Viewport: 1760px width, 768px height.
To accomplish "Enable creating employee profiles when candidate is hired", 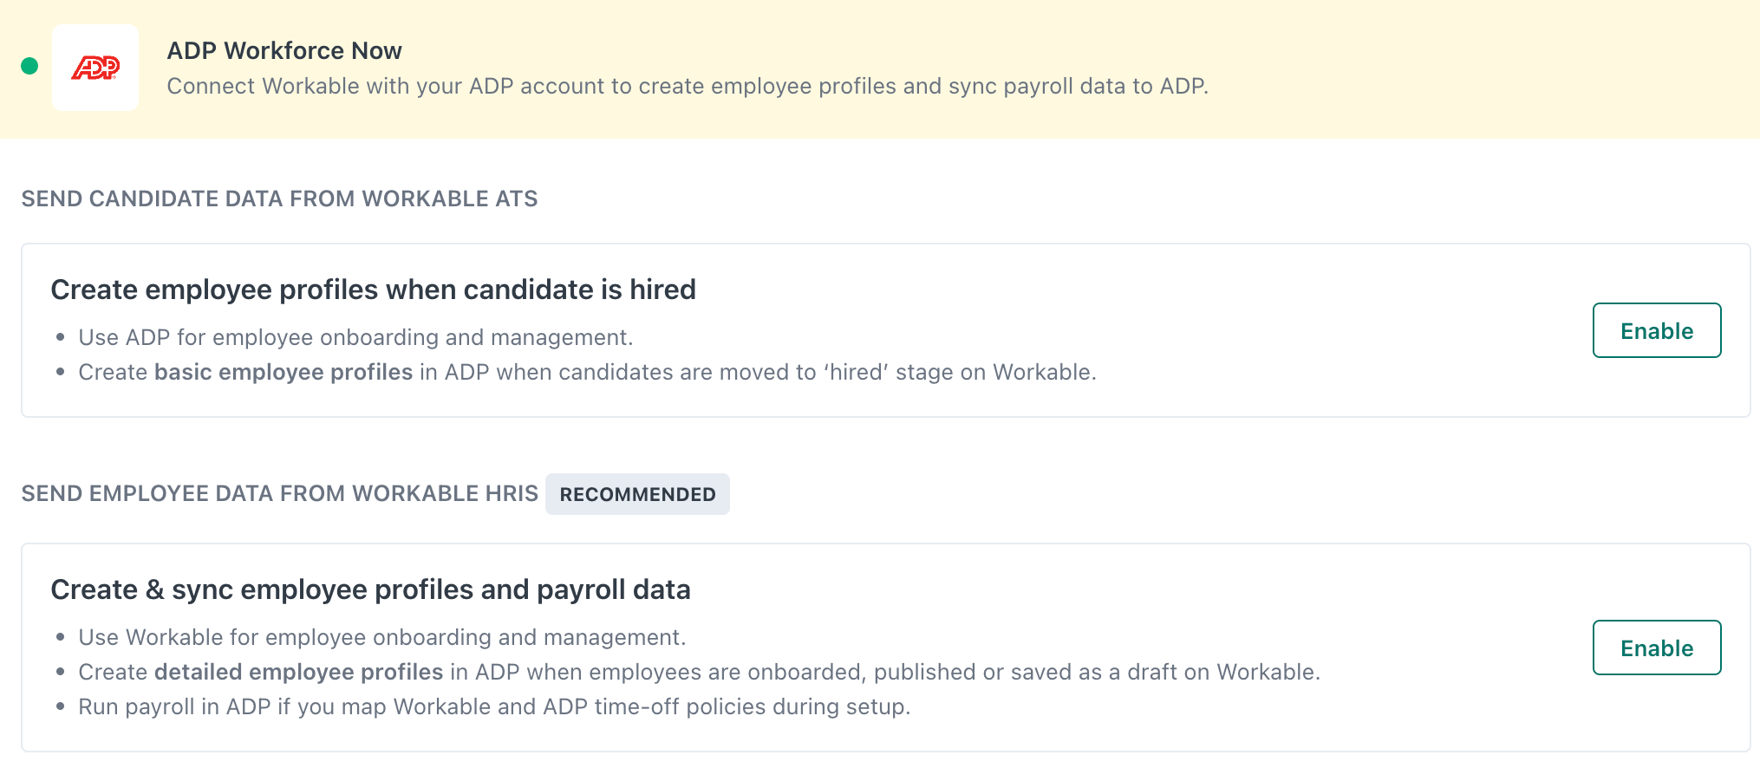I will coord(1656,330).
